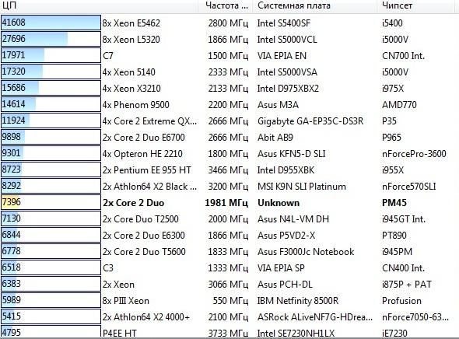Screen dimensions: 459x339
Task: Select the 2x Pentium EE 955 HT entry
Action: [x=147, y=170]
